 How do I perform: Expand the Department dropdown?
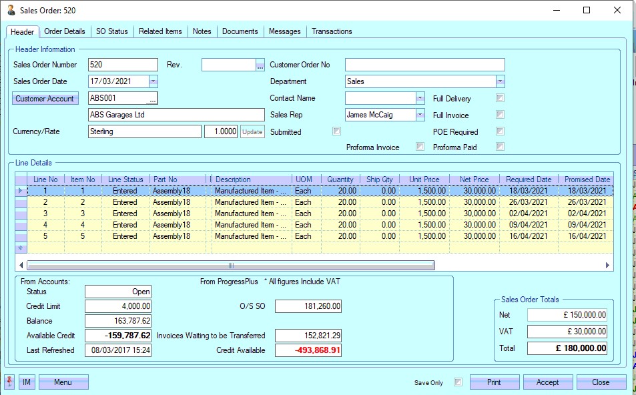(x=500, y=81)
